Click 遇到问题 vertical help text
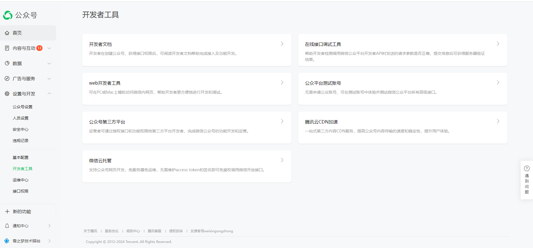 click(x=527, y=184)
